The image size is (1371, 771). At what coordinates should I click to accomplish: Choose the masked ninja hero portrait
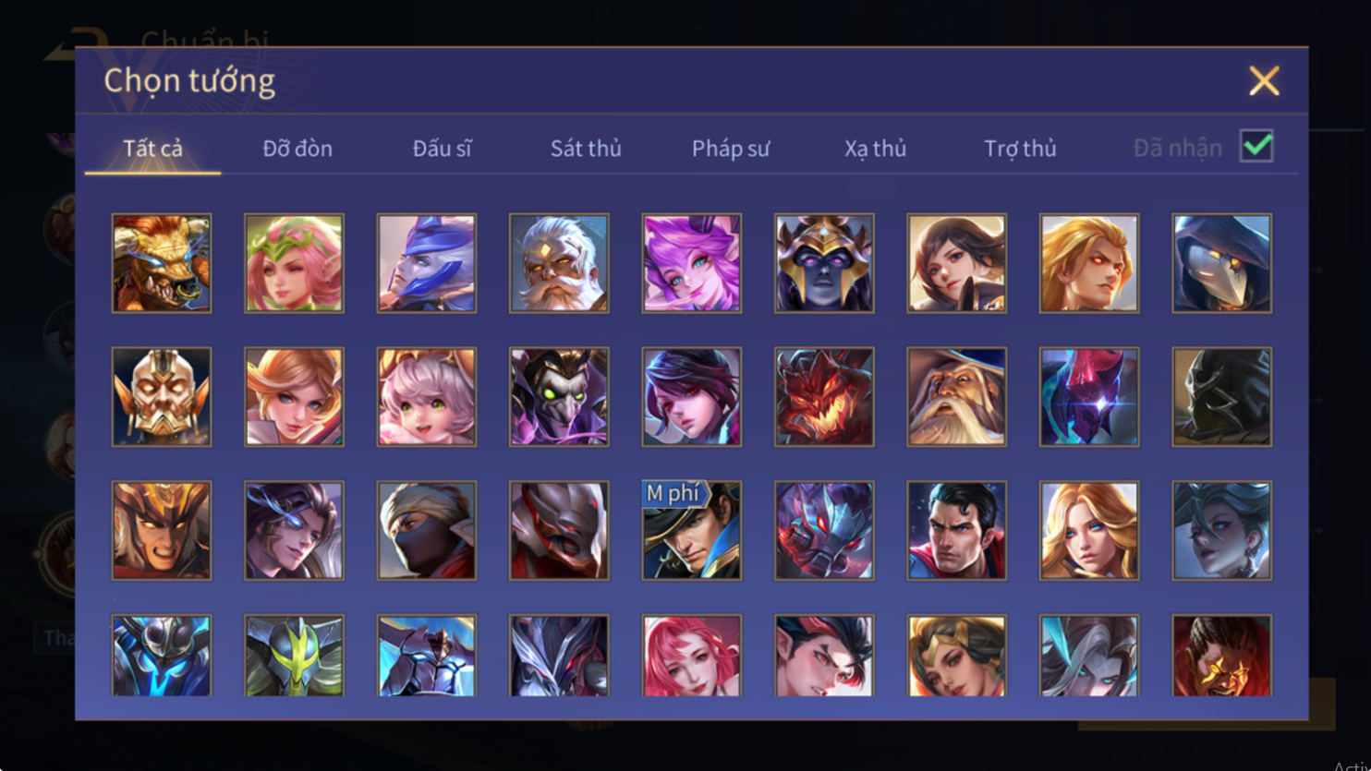(427, 530)
